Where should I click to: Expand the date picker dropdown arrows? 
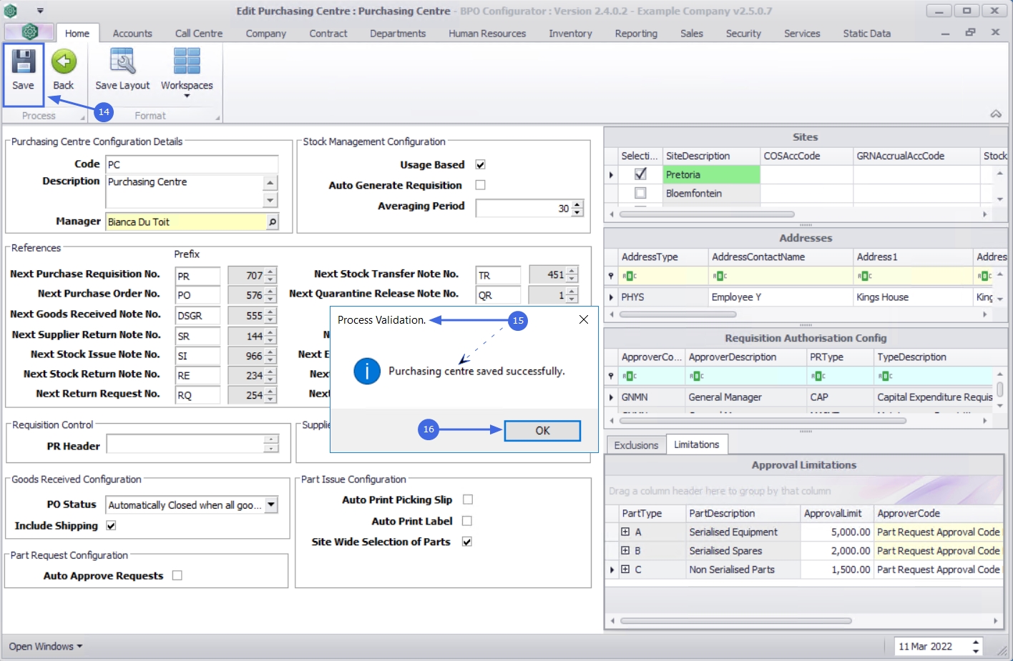click(x=976, y=647)
